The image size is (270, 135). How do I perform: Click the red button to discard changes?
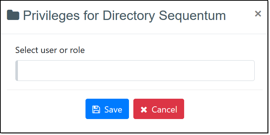tap(159, 109)
